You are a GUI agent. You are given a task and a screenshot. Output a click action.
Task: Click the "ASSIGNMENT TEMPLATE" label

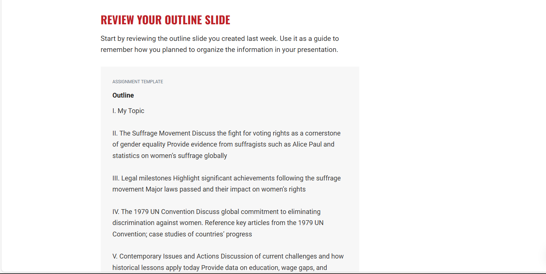(138, 82)
